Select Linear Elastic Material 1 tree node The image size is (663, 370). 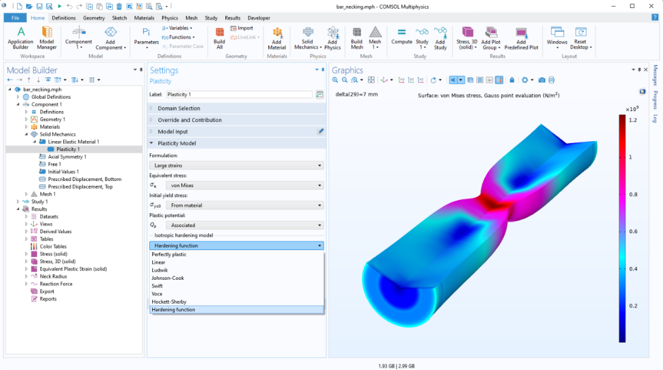pyautogui.click(x=74, y=142)
